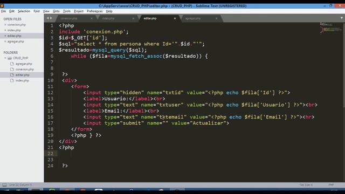Click file icon beside editar.php in folder
Image resolution: width=345 pixels, height=194 pixels.
click(12, 75)
